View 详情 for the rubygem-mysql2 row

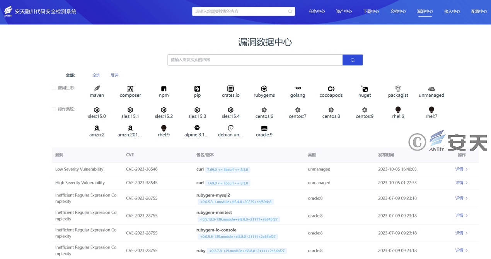click(x=461, y=198)
